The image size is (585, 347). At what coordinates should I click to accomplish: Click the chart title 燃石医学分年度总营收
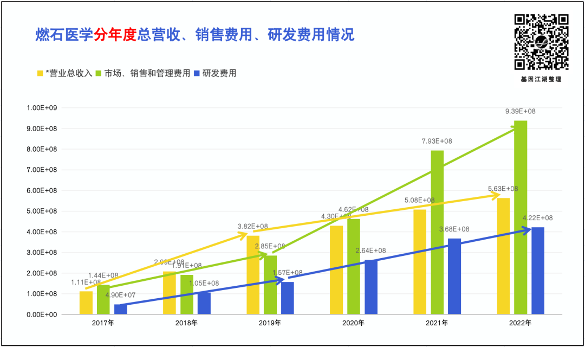click(194, 35)
